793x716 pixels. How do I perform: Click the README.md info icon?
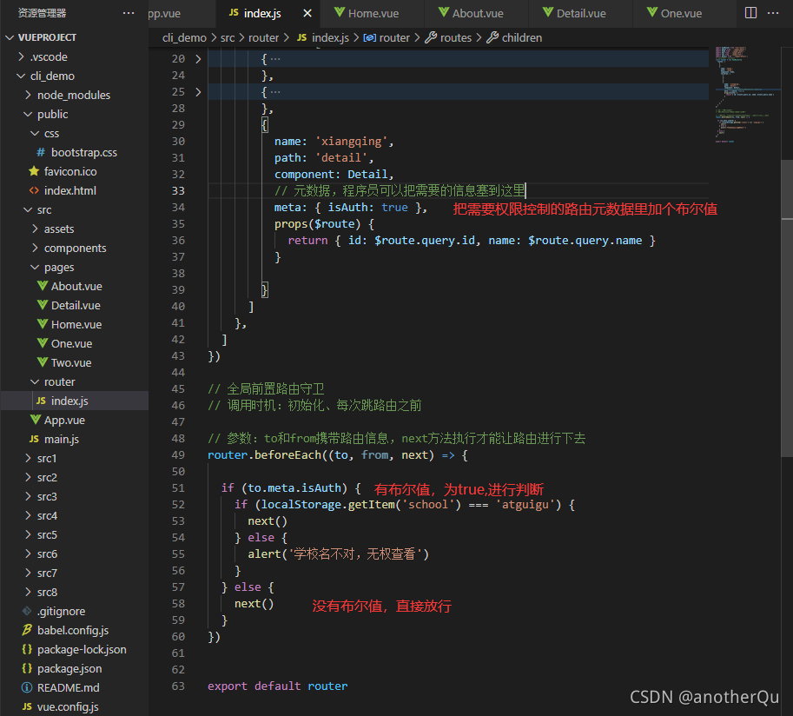click(x=27, y=687)
